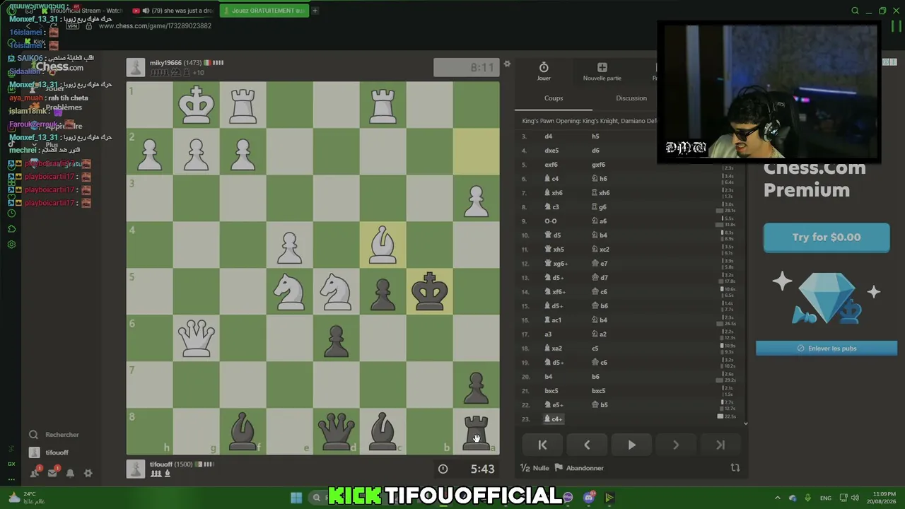Open miky19666 opponent avatar
The height and width of the screenshot is (509, 905).
(x=136, y=67)
